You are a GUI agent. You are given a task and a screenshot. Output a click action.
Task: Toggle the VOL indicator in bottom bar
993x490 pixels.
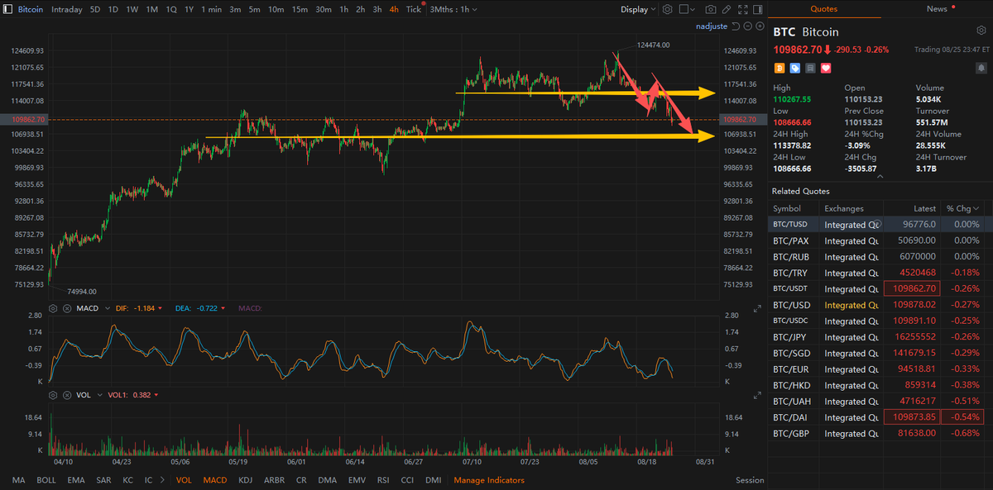tap(184, 480)
